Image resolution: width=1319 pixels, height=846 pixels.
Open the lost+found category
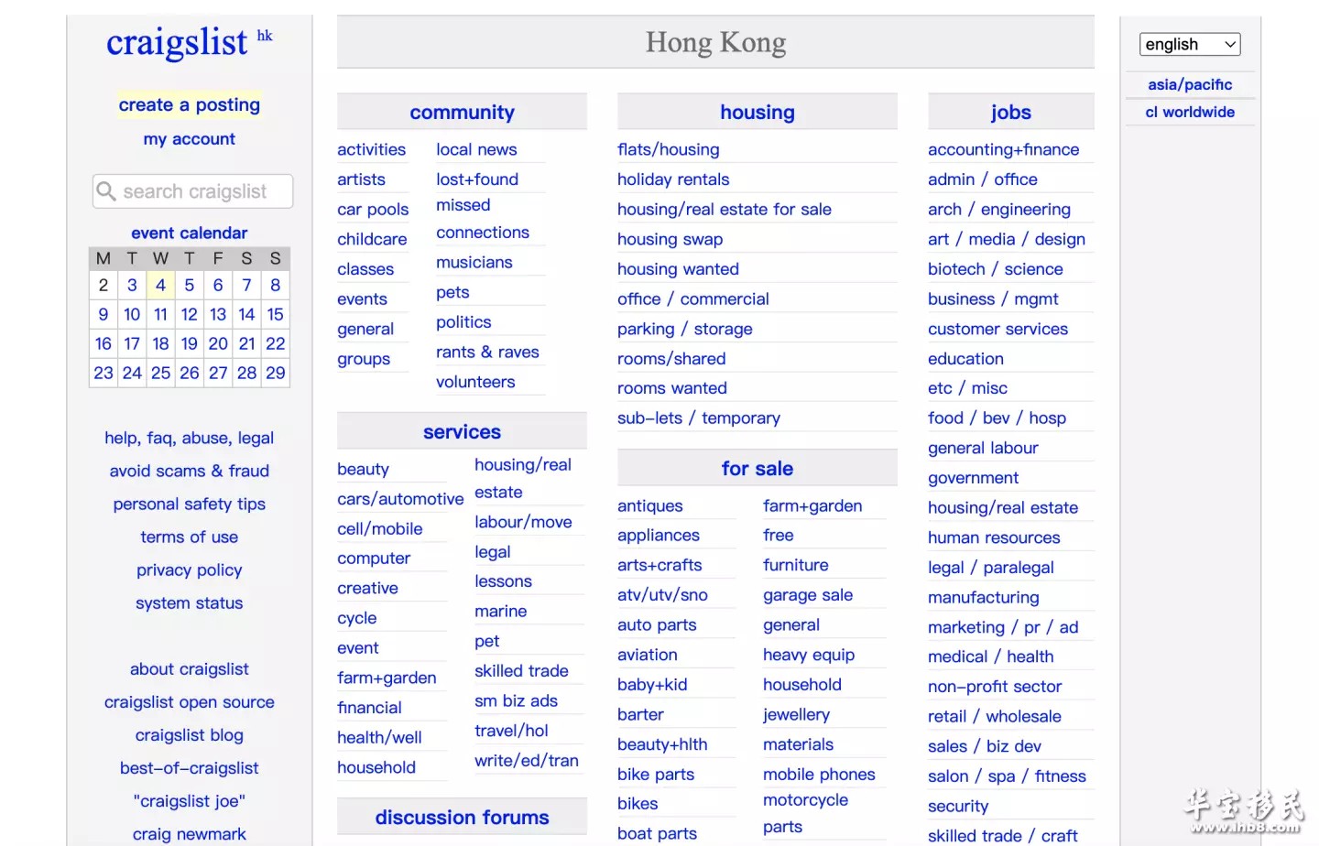[477, 179]
